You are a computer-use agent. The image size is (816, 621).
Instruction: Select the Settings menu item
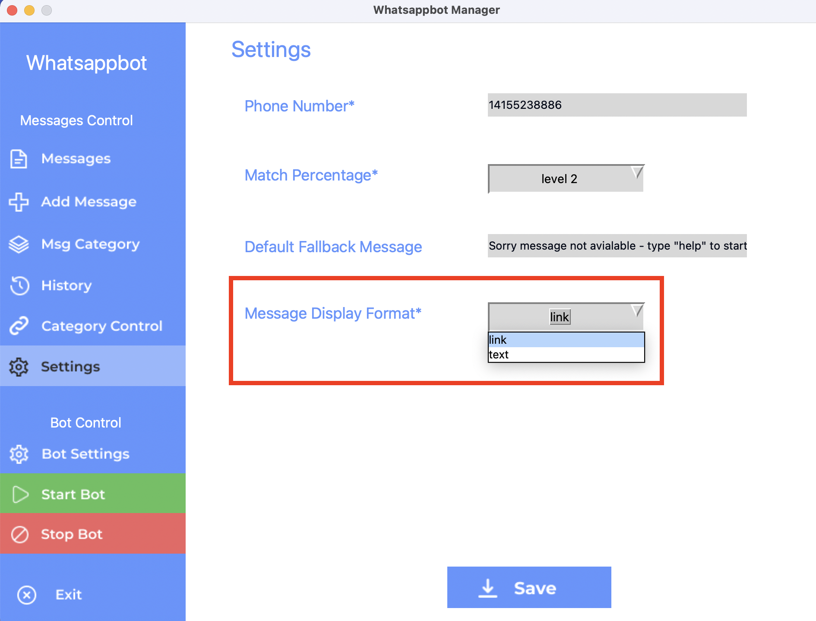point(93,366)
